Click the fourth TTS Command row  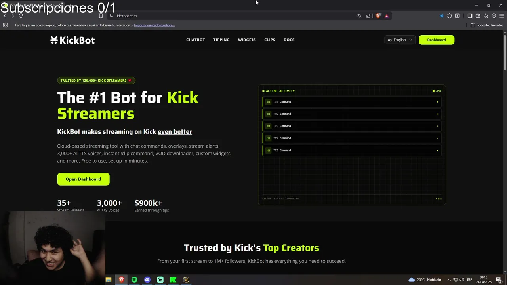(352, 138)
